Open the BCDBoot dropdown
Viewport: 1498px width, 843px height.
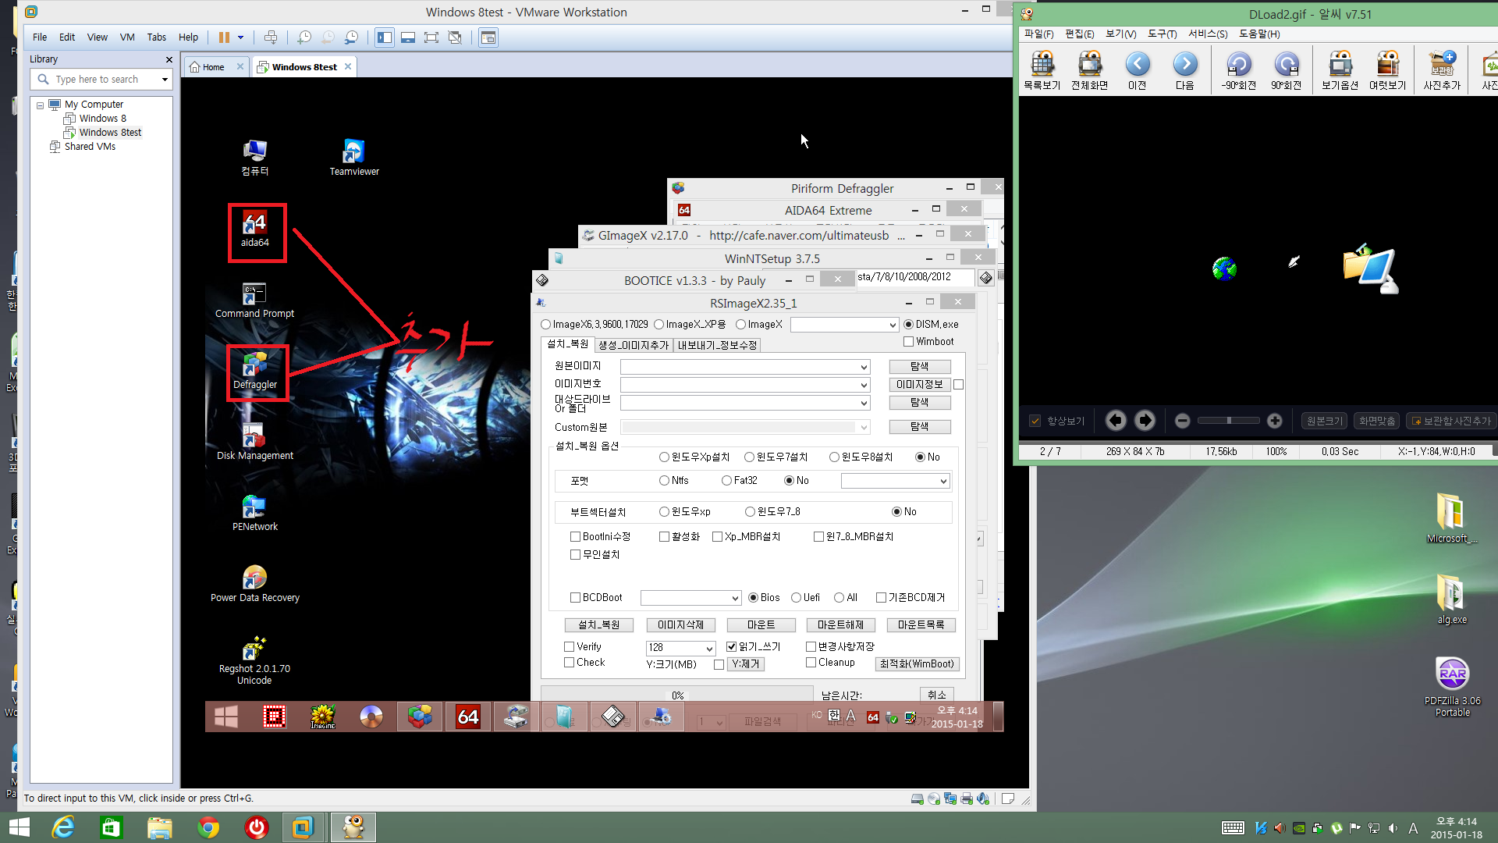click(735, 598)
